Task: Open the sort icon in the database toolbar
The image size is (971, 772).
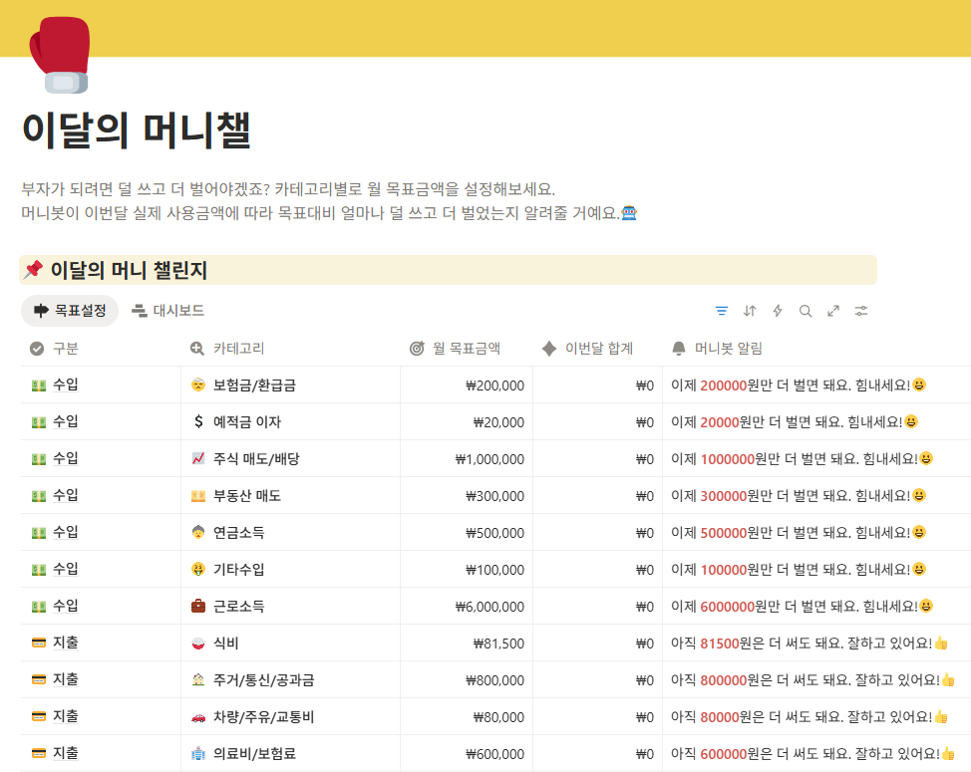Action: [x=749, y=311]
